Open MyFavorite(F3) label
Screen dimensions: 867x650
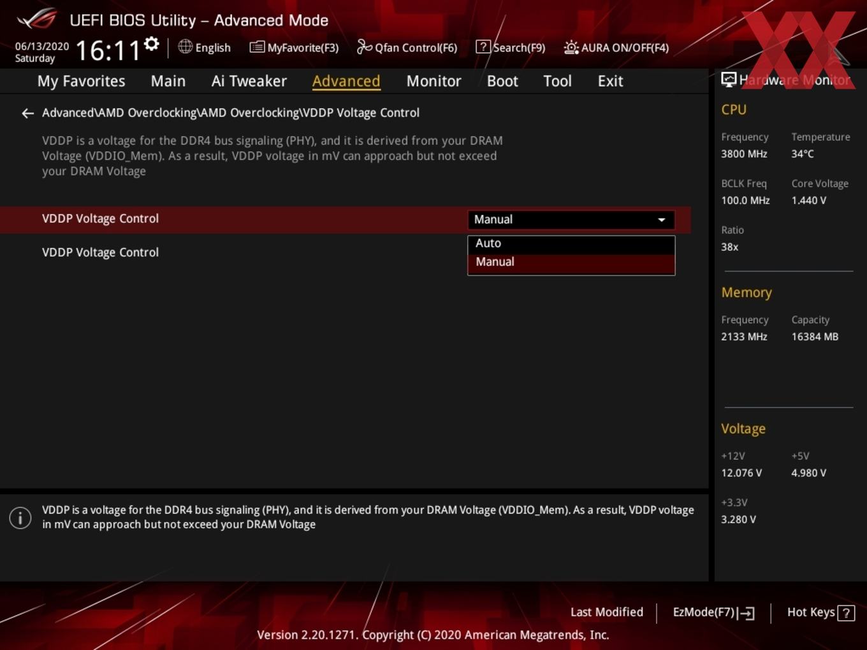[x=303, y=48]
